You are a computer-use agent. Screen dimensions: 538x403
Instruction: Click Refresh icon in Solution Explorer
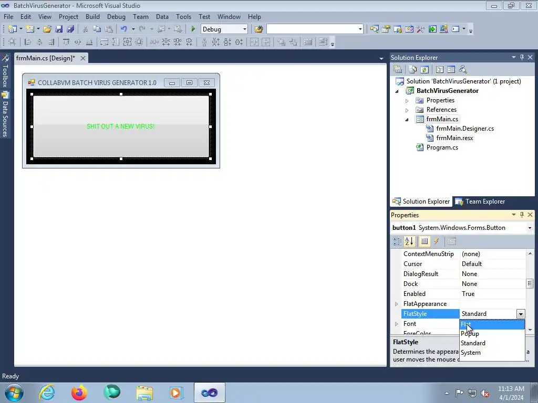tap(425, 70)
